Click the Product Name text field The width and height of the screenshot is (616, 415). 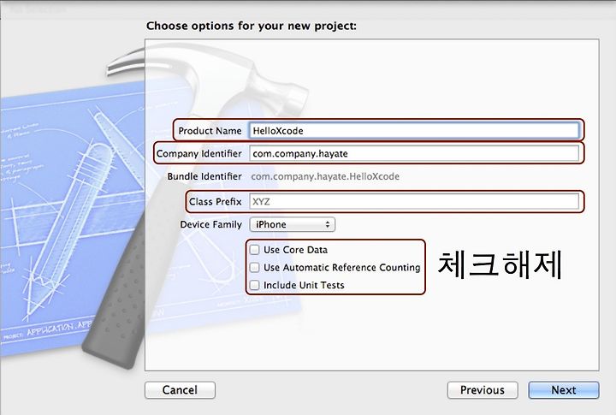[x=414, y=130]
